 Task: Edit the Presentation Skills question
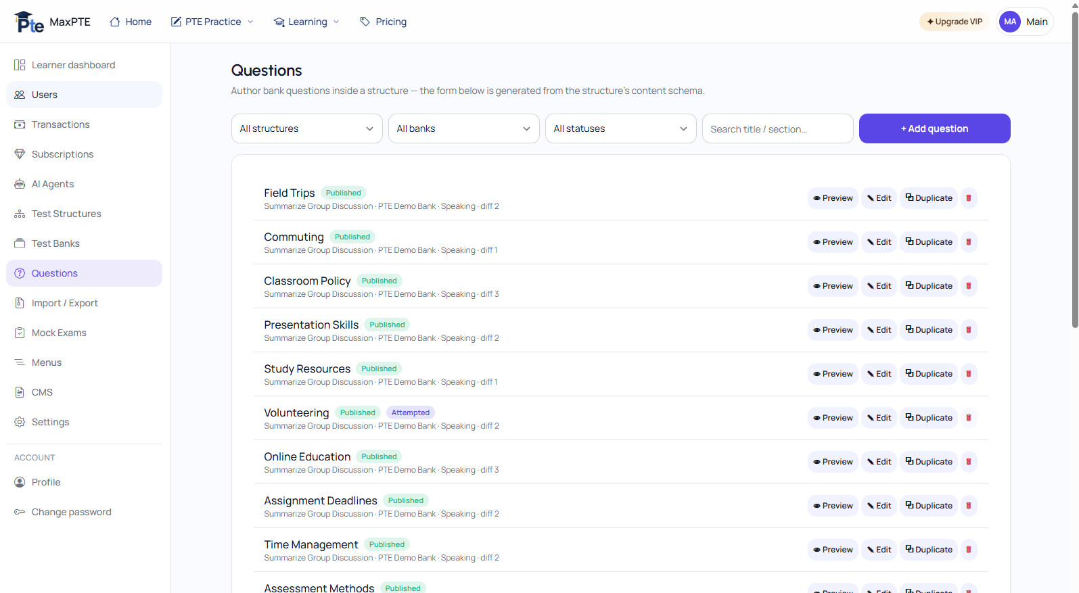coord(879,330)
